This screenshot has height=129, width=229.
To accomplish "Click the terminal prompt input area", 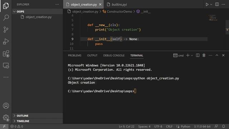I will click(135, 91).
